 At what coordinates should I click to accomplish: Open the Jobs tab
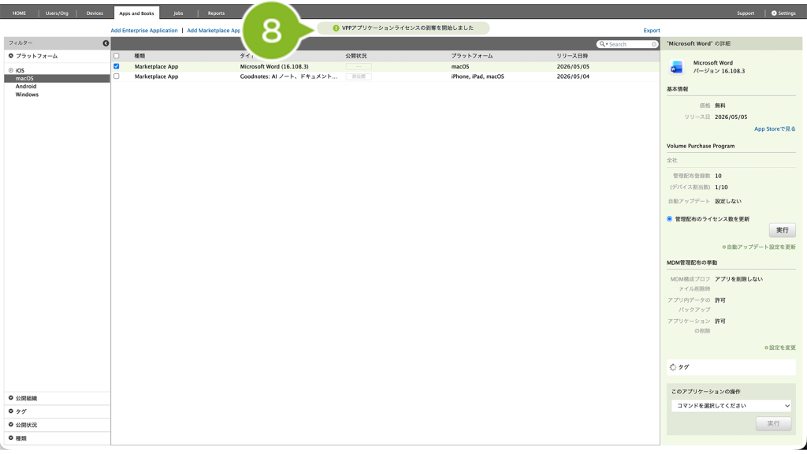(x=179, y=13)
